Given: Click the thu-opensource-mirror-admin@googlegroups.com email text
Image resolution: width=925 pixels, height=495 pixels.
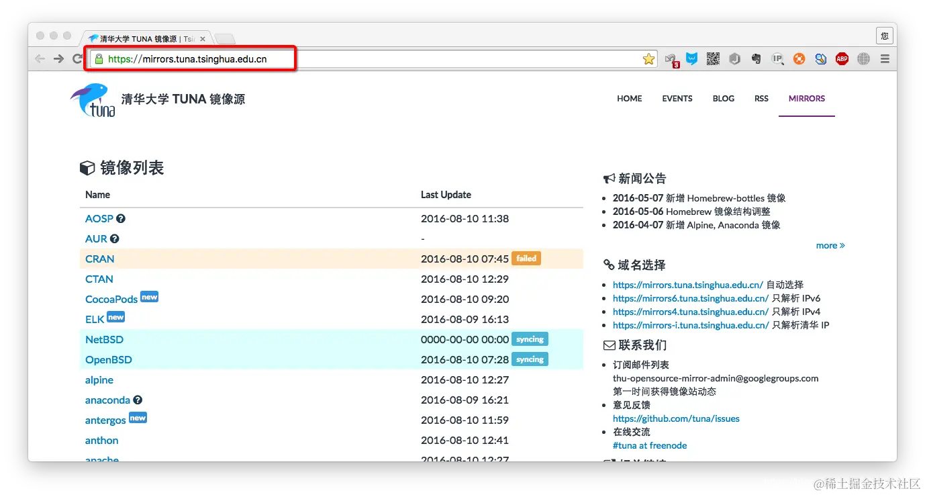Looking at the screenshot, I should 716,378.
